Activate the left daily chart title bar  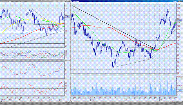[x=35, y=1]
